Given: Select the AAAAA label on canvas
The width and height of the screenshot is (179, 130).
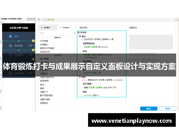Looking at the screenshot, I should pyautogui.click(x=19, y=46).
